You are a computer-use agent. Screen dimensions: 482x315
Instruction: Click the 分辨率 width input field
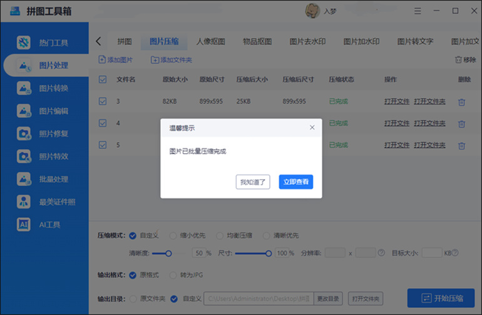[335, 253]
